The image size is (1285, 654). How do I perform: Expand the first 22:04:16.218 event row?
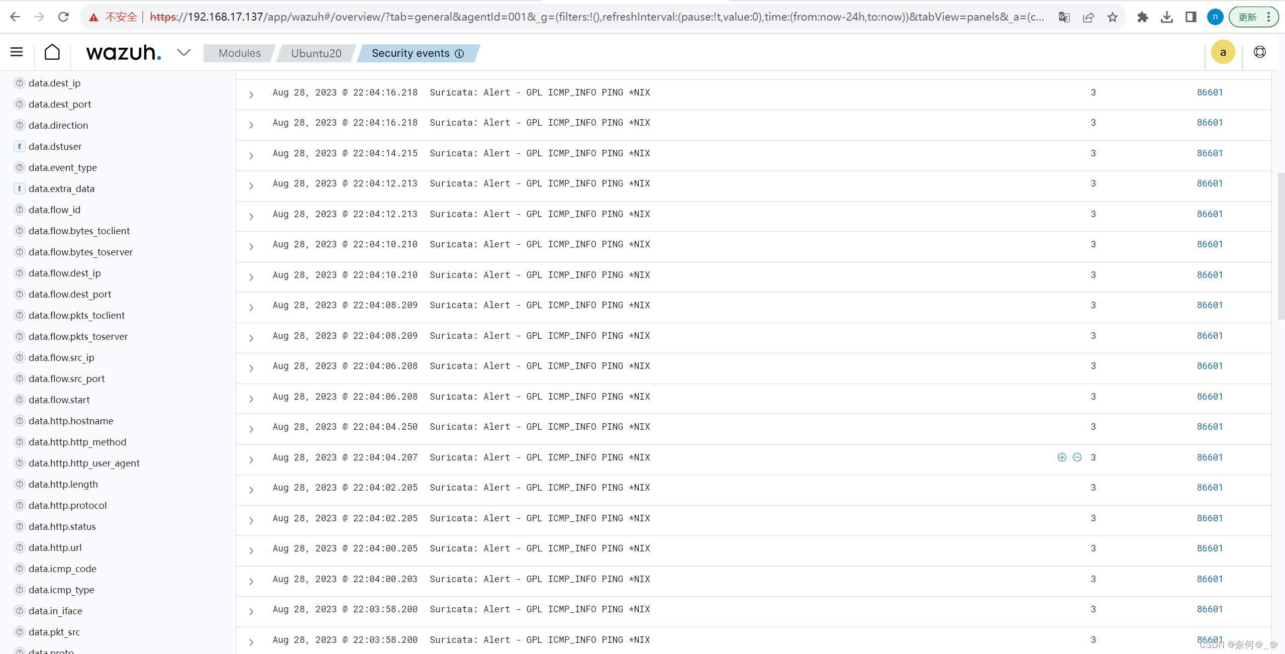point(251,95)
